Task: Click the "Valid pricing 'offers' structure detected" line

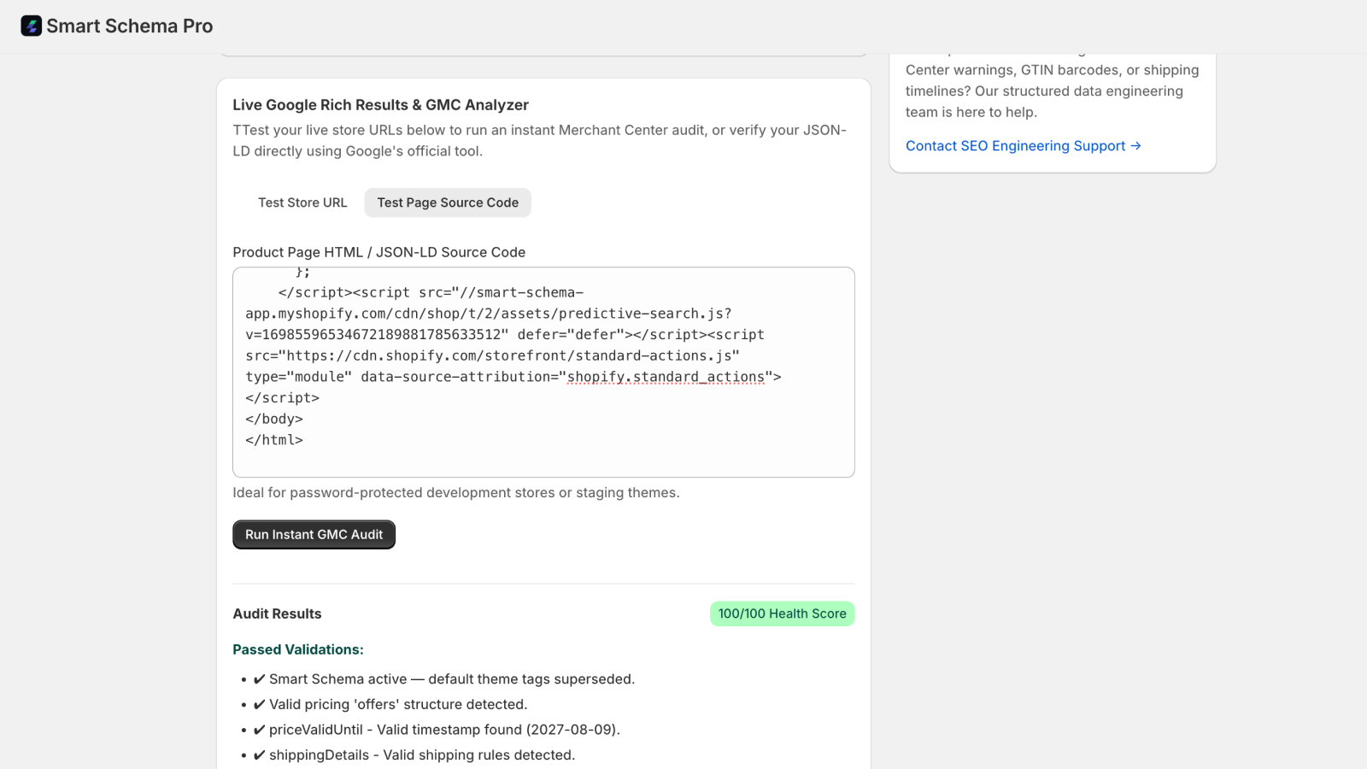Action: pos(390,704)
